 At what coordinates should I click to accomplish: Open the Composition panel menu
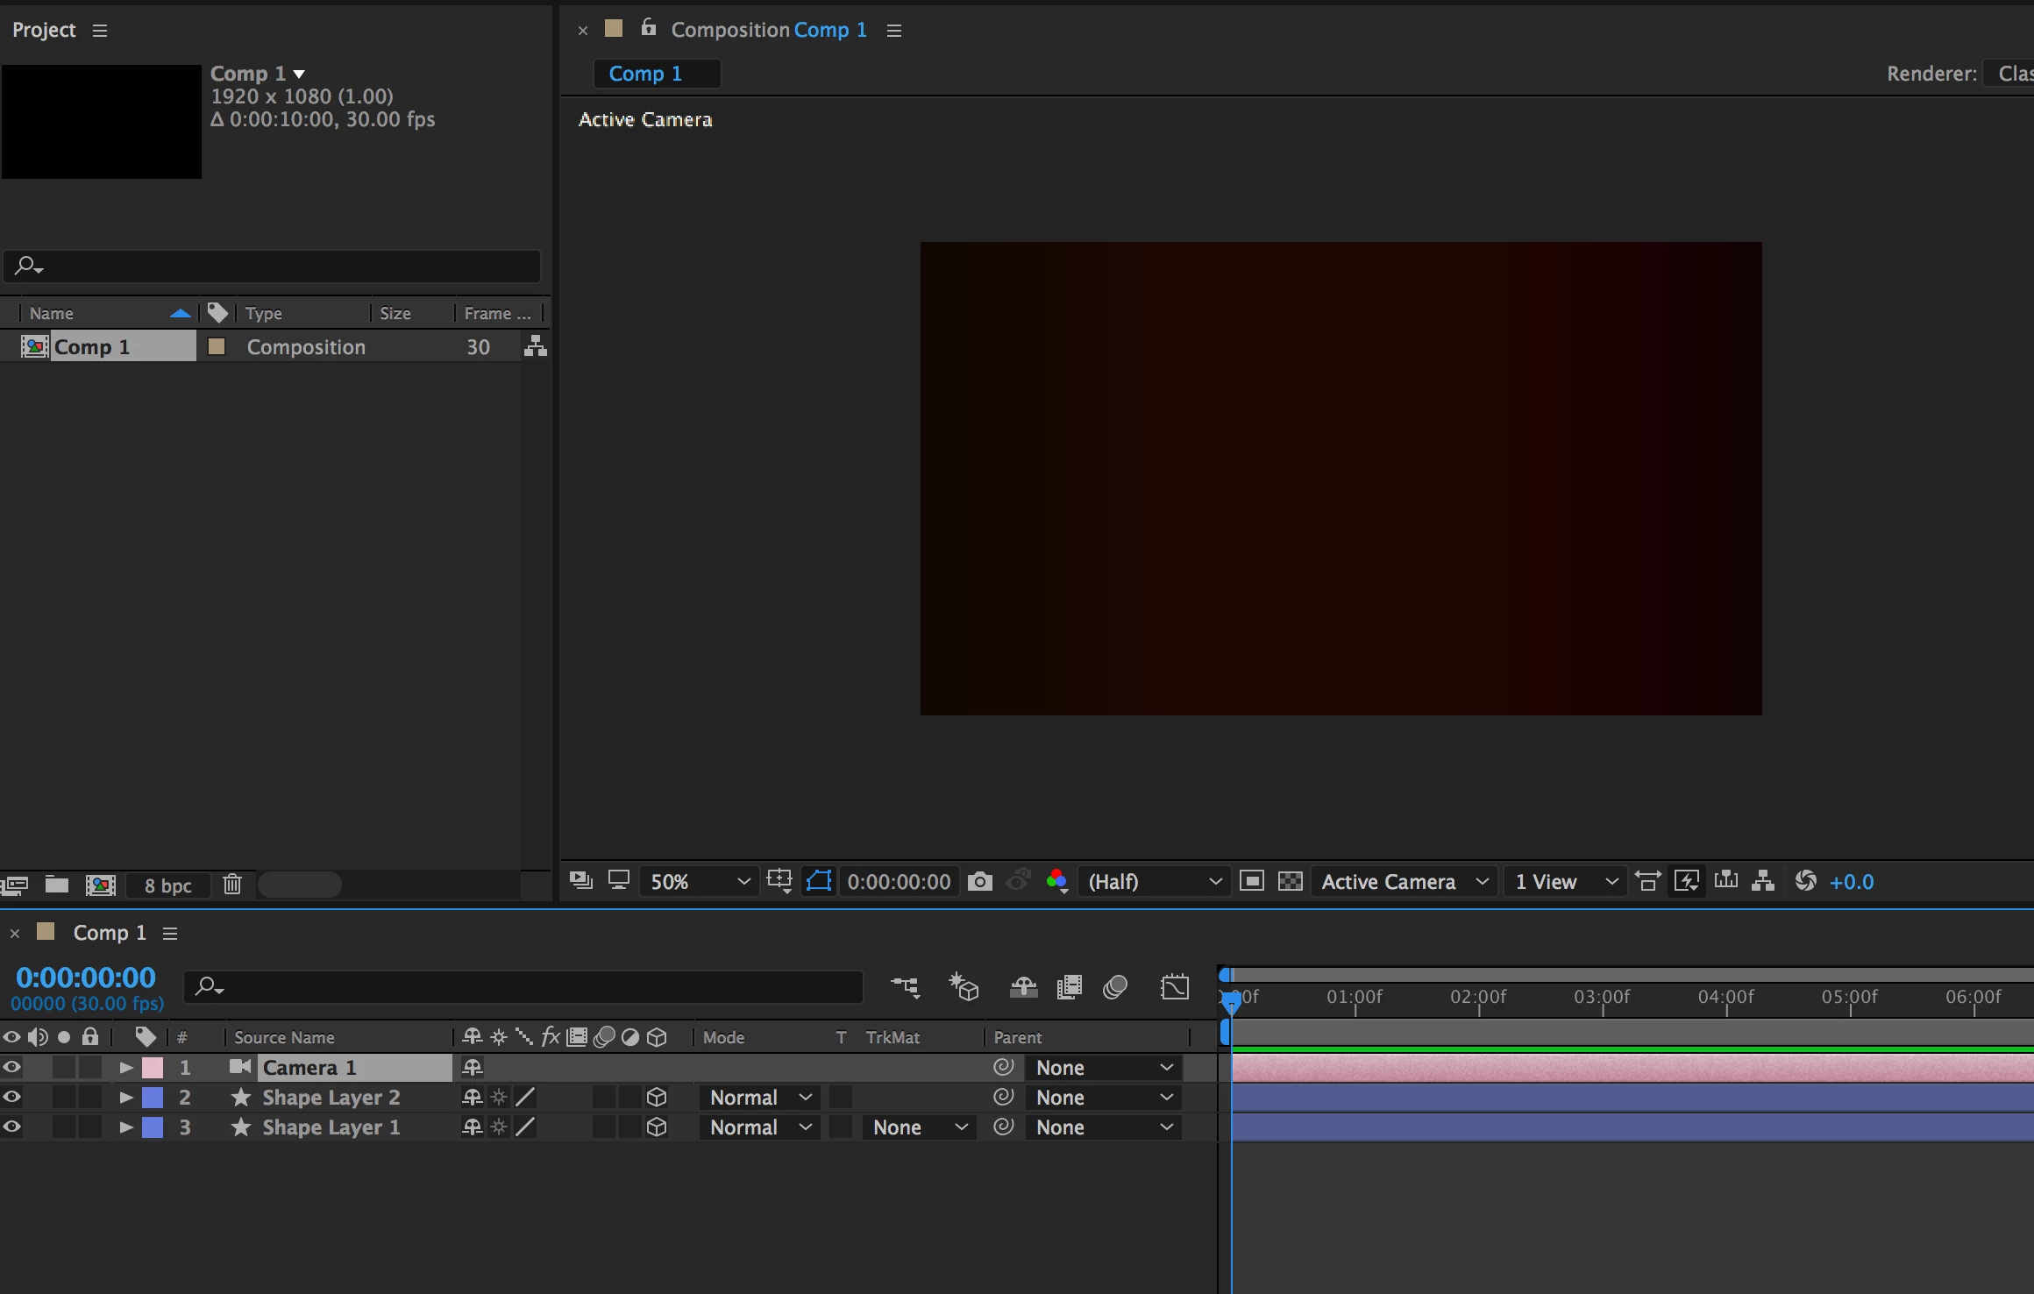[893, 31]
